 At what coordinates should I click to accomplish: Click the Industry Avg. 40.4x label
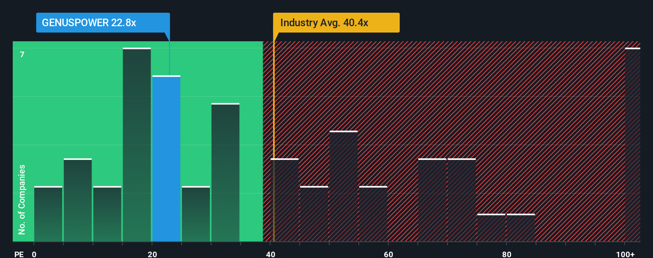tap(336, 23)
